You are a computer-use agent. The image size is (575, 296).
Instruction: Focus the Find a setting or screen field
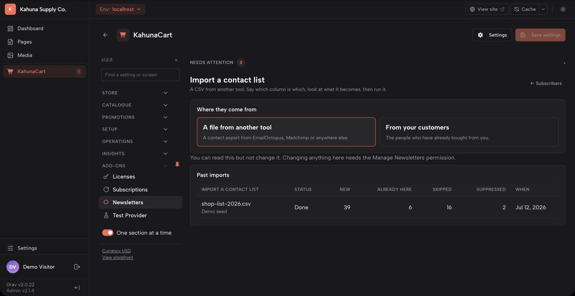tap(140, 75)
